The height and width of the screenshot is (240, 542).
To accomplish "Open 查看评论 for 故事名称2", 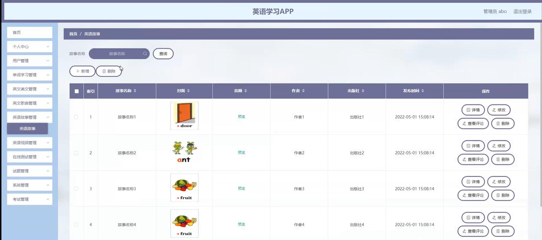I will tap(473, 159).
